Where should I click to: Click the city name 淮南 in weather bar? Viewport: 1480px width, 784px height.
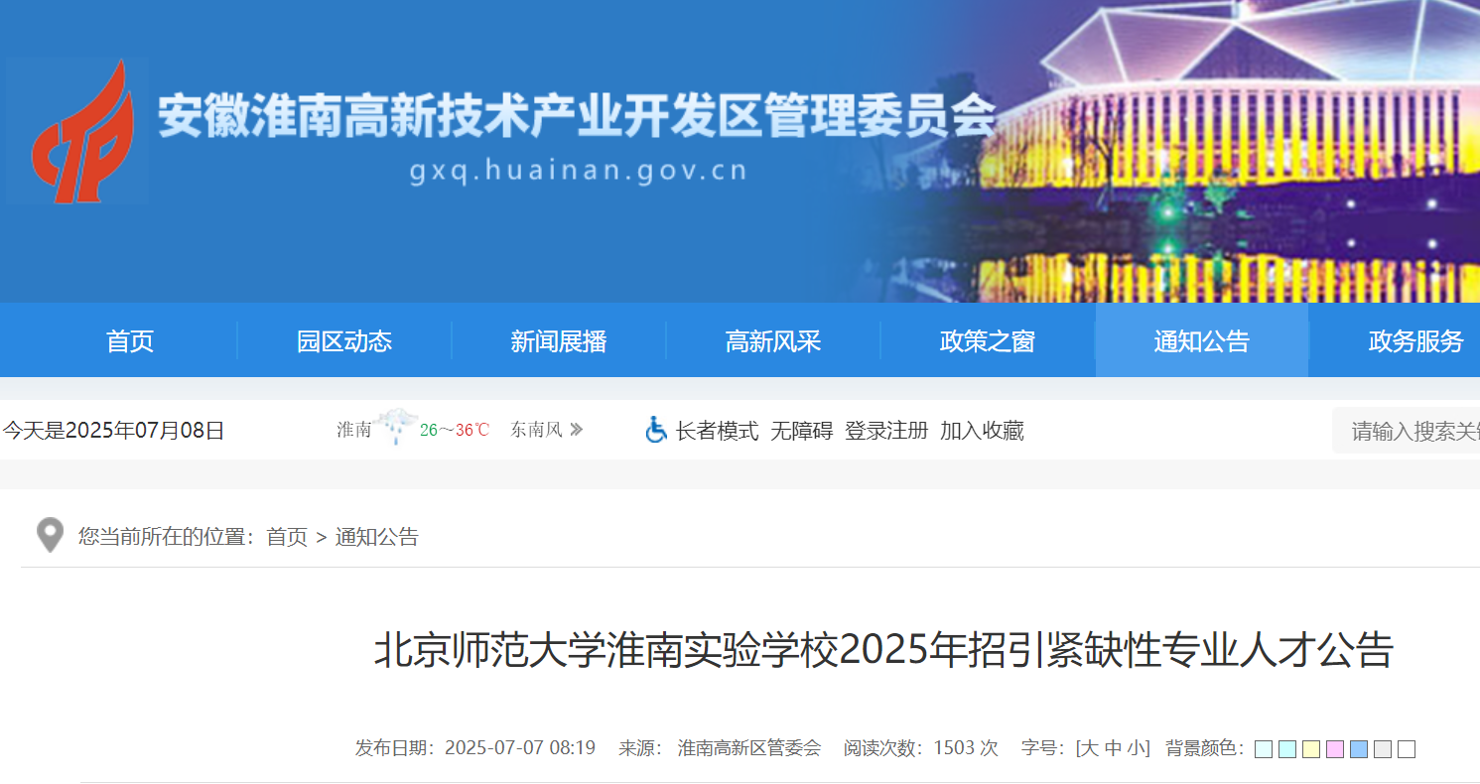(353, 430)
